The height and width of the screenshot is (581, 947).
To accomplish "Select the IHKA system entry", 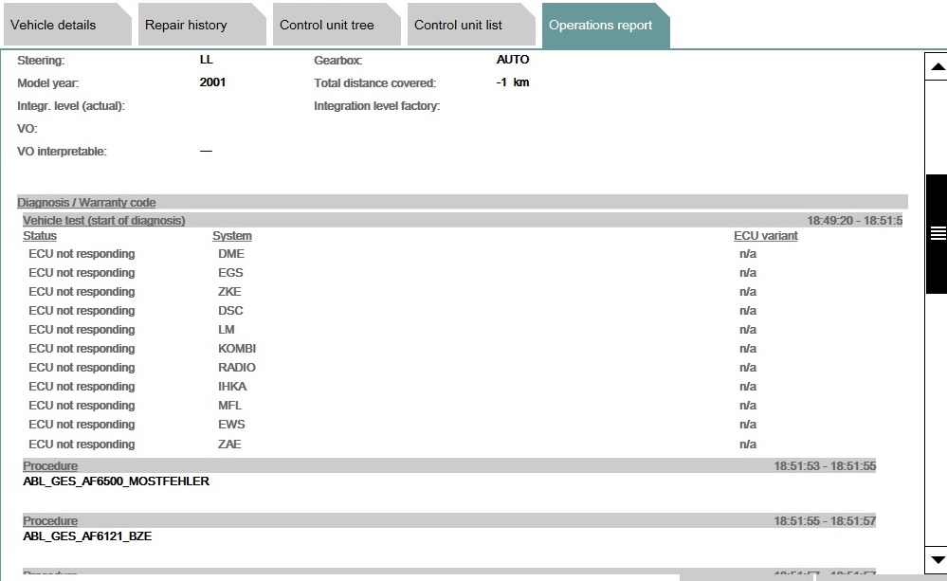I will click(232, 387).
